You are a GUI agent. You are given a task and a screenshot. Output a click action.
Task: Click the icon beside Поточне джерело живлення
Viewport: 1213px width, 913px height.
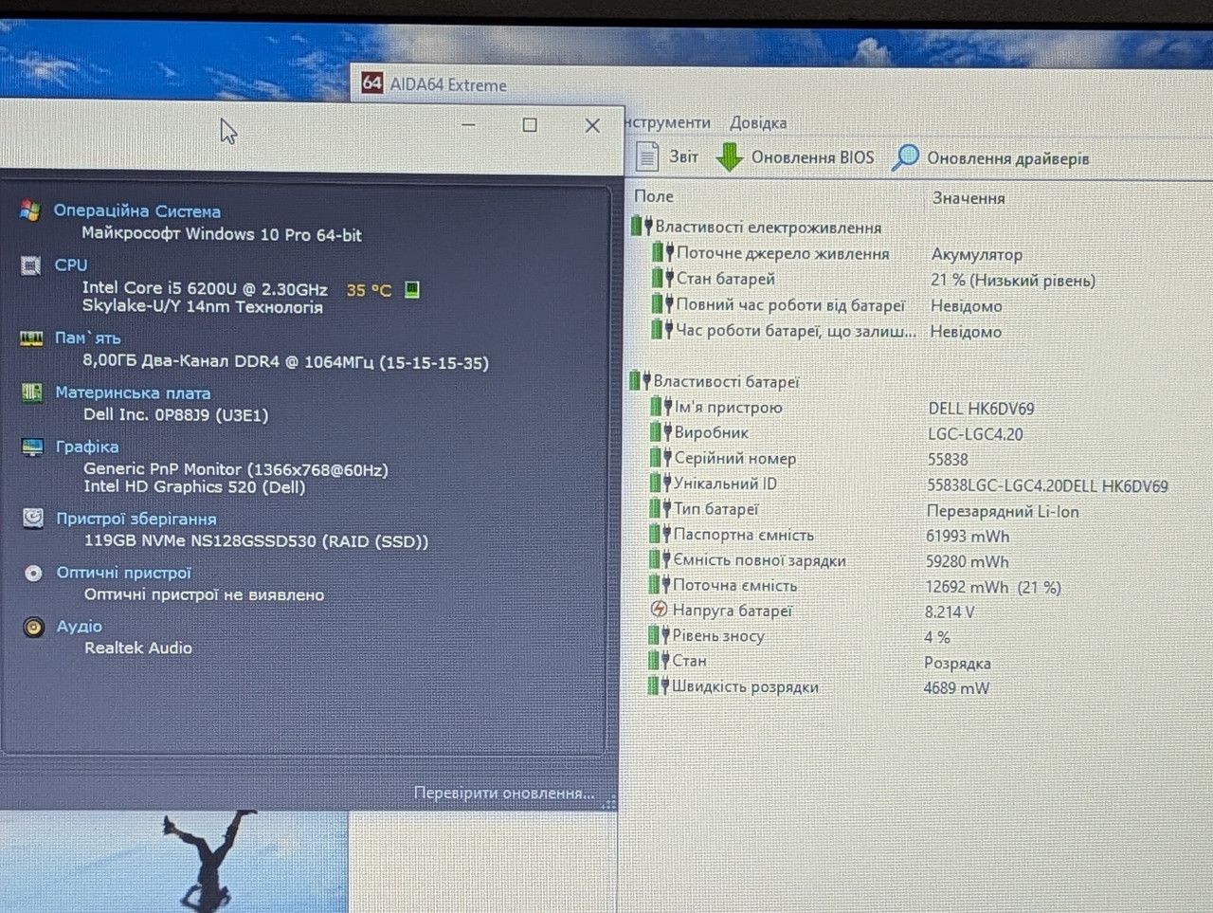(x=662, y=253)
